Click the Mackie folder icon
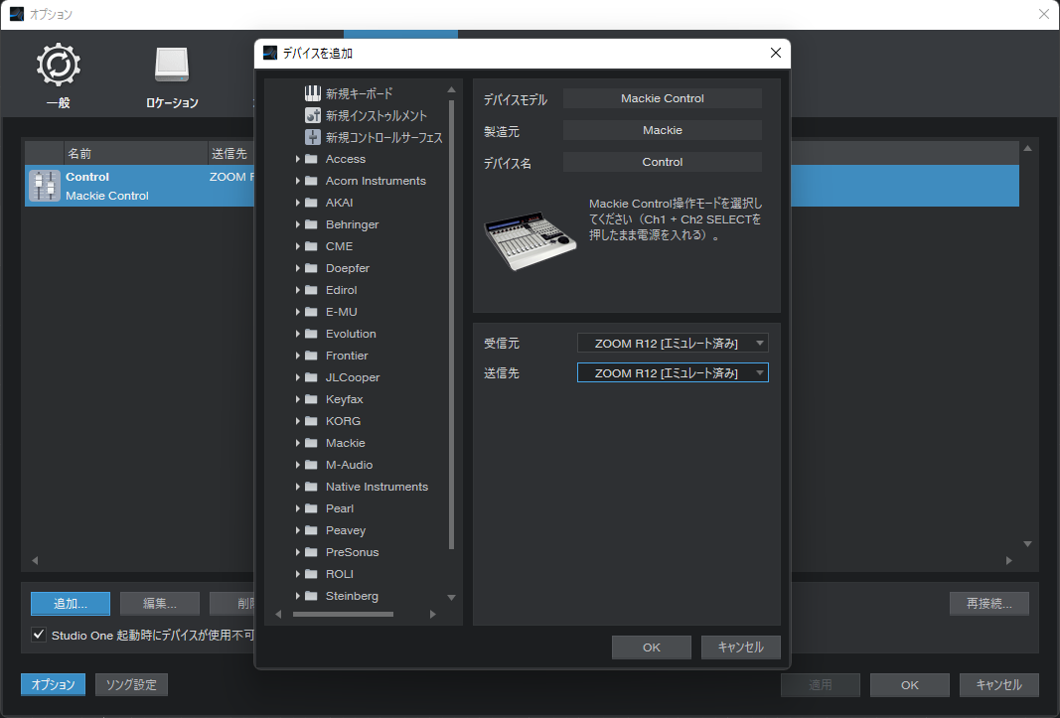The image size is (1060, 718). [311, 443]
